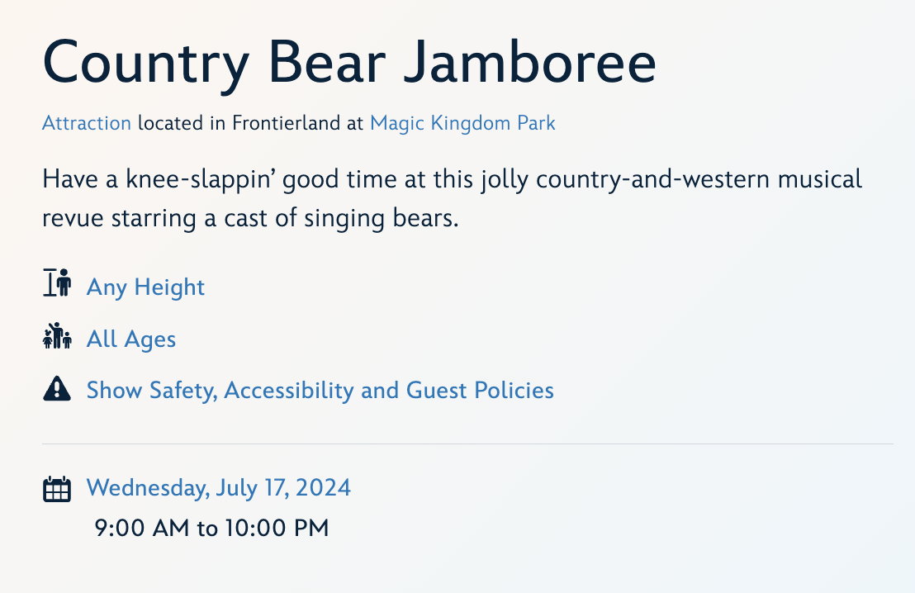
Task: Click the word Bear in the heading
Action: 327,63
